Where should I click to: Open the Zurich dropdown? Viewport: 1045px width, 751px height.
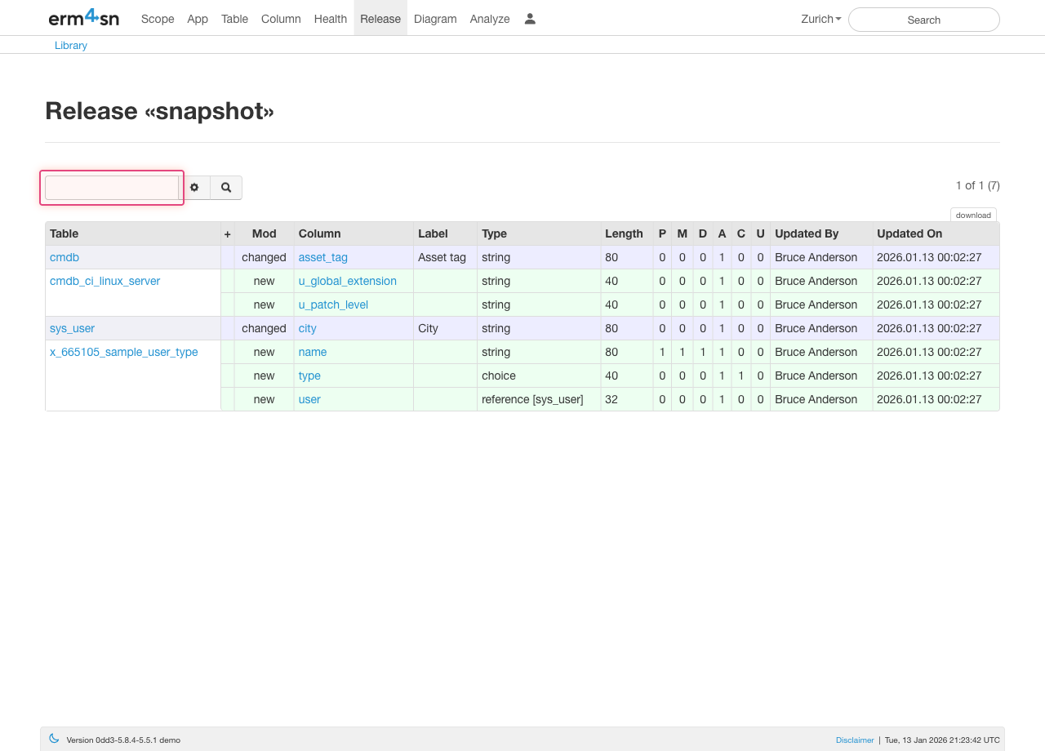[x=820, y=19]
